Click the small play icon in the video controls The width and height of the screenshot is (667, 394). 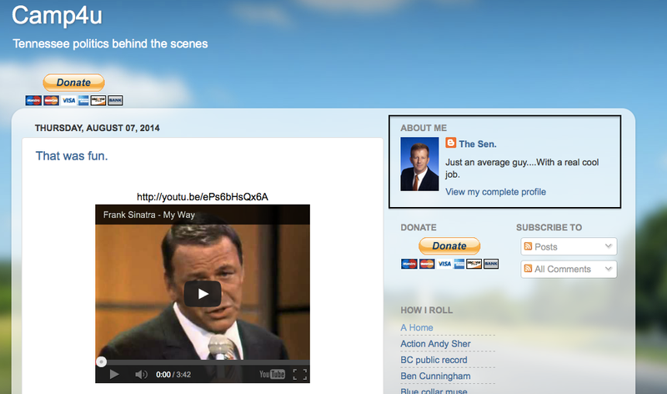(x=114, y=375)
